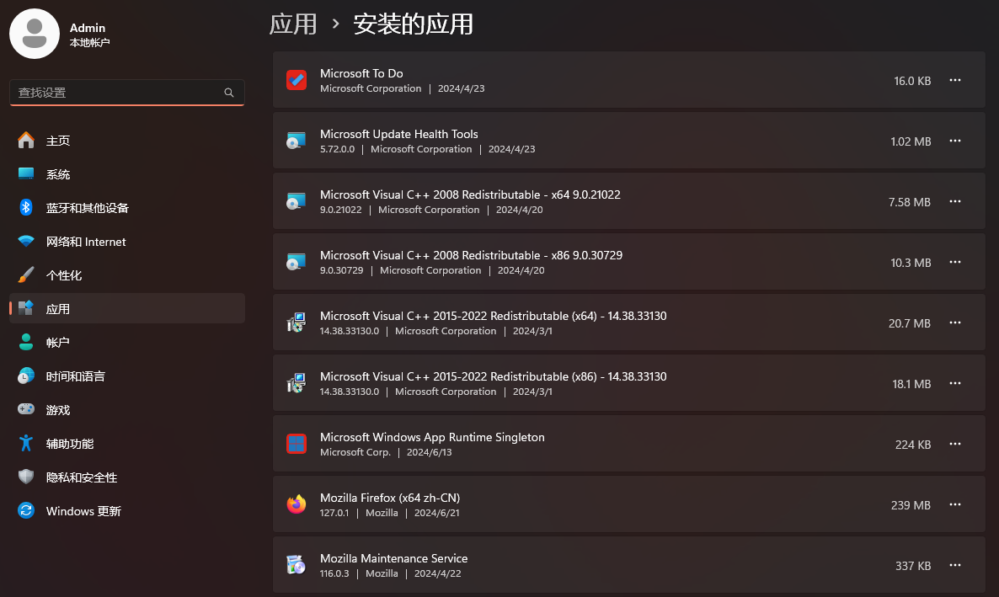This screenshot has width=999, height=597.
Task: Click the Visual C++ 2015-2022 installer icon
Action: [296, 322]
